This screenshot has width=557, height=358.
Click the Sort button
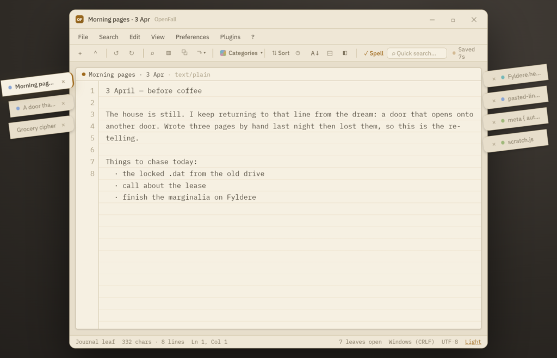coord(281,53)
